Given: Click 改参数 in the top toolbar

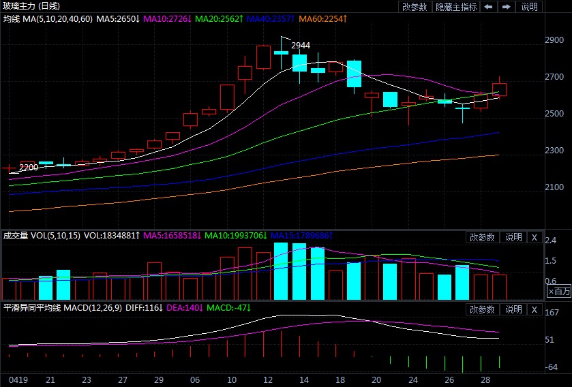Looking at the screenshot, I should coord(415,7).
